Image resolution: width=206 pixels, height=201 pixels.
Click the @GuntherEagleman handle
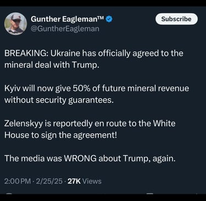coord(65,29)
